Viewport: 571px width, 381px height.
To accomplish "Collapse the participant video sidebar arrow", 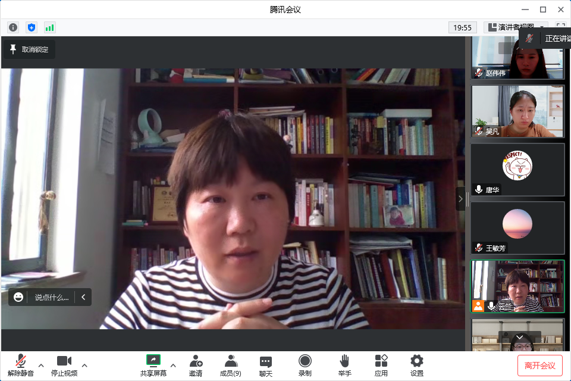I will 460,199.
